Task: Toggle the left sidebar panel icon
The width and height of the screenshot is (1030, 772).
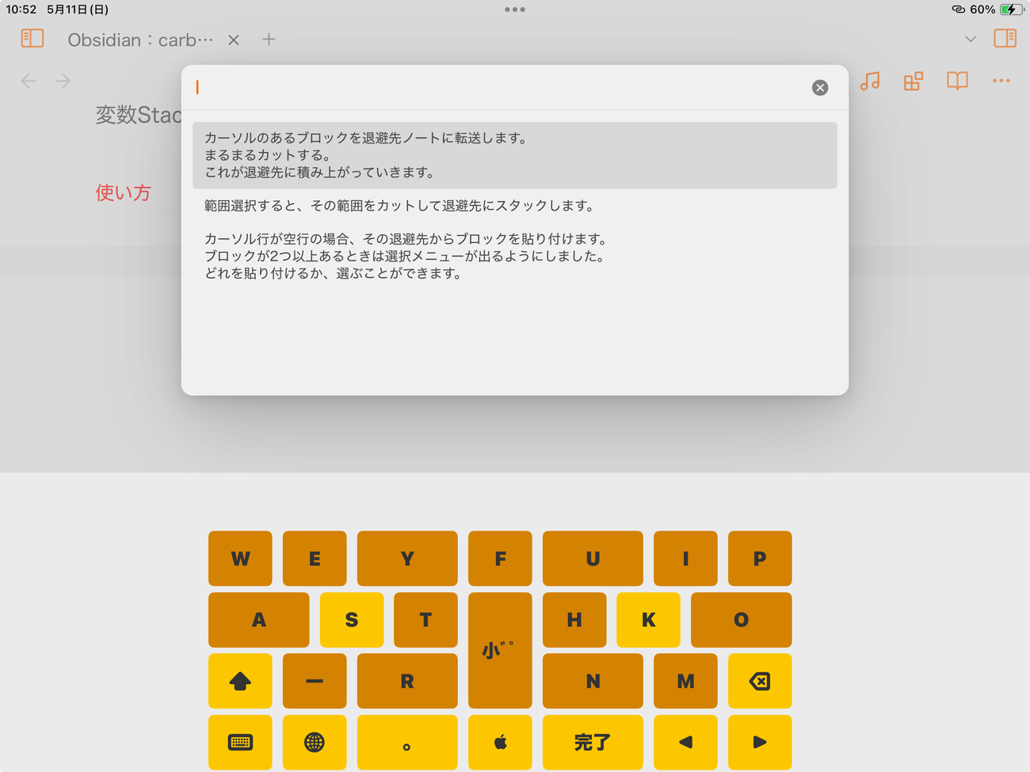Action: click(x=32, y=38)
